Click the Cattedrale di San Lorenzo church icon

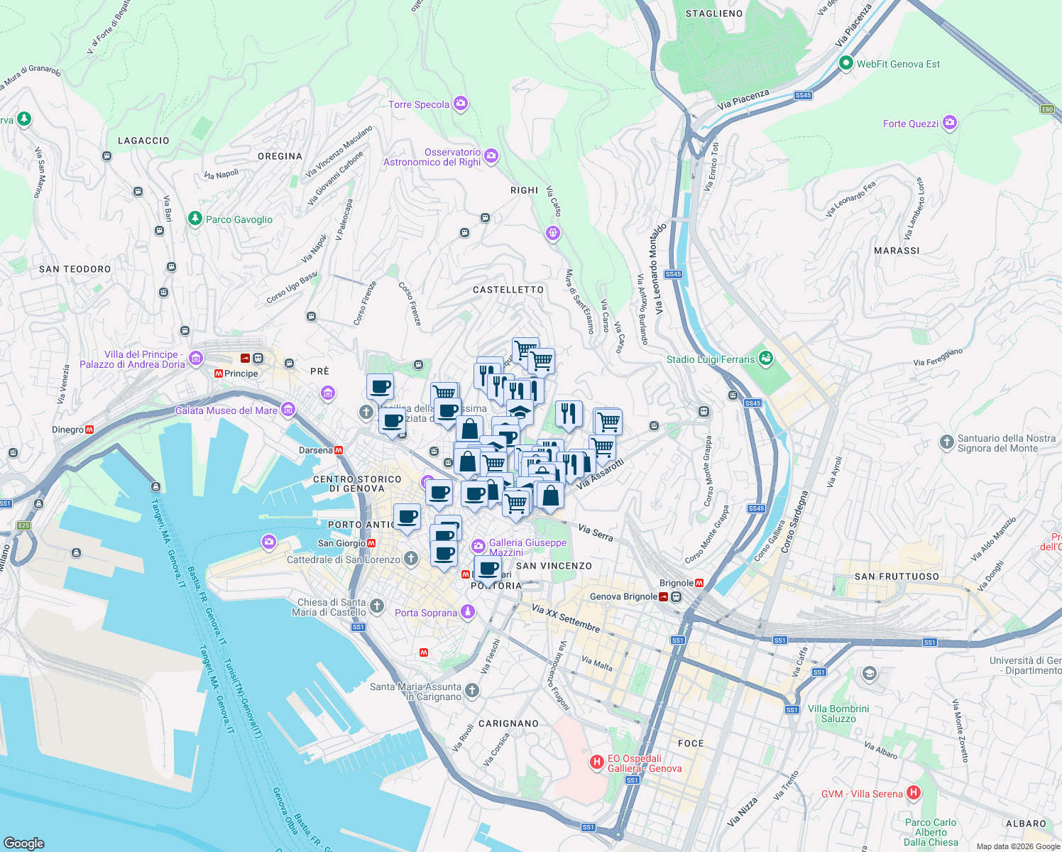point(411,559)
